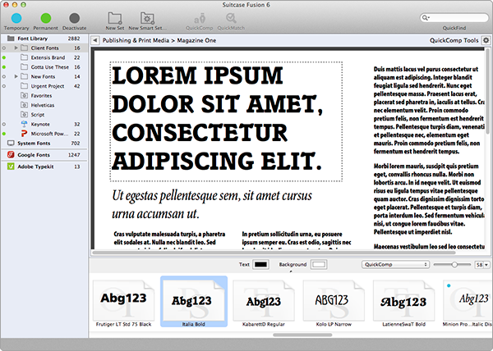
Task: Toggle activation dot for Gotta Use These
Action: pyautogui.click(x=4, y=67)
